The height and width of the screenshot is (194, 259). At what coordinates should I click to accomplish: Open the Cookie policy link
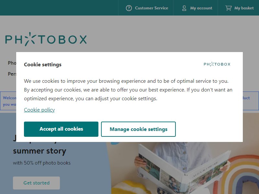click(x=39, y=110)
